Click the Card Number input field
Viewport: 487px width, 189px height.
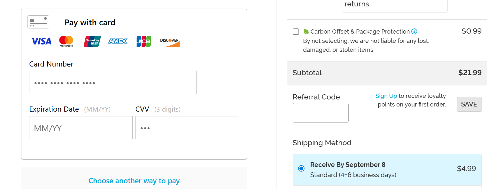pos(112,83)
